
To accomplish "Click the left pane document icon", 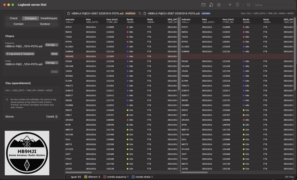I will [x=68, y=13].
